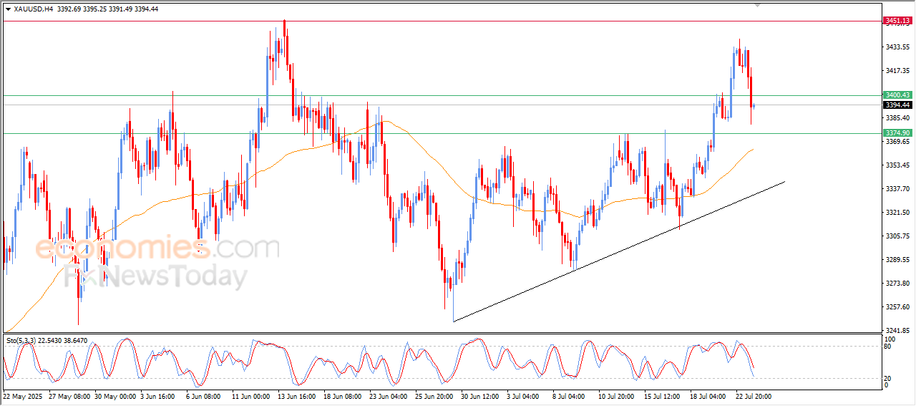This screenshot has width=916, height=406.
Task: Click the OHLC values 3392.69 3395.25 3391.49 3394.44
Action: coord(107,9)
